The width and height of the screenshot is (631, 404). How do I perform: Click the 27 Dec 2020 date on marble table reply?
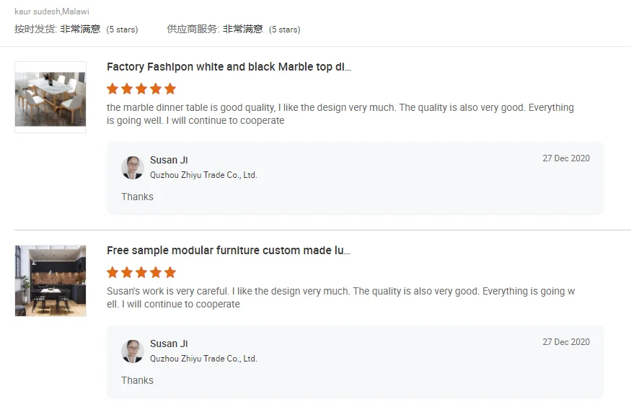(x=566, y=158)
